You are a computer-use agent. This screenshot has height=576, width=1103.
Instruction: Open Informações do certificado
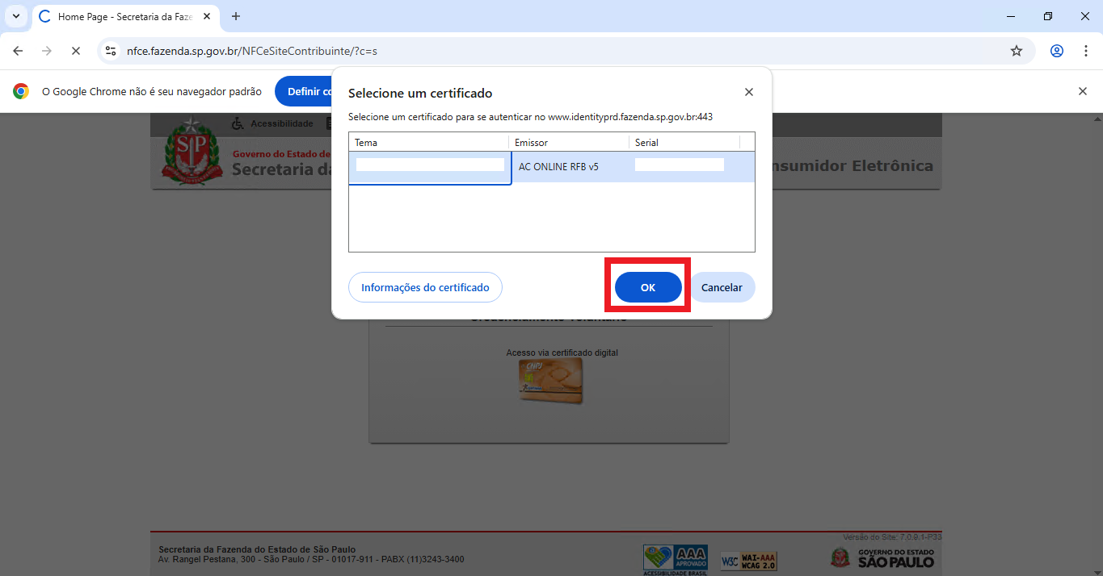click(425, 287)
